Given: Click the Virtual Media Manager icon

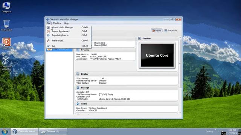Looking at the screenshot, I should click(x=48, y=27).
